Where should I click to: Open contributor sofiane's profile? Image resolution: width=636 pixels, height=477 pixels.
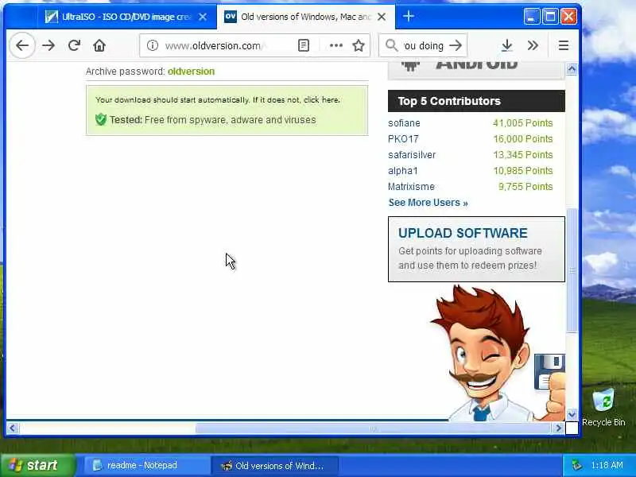(404, 123)
